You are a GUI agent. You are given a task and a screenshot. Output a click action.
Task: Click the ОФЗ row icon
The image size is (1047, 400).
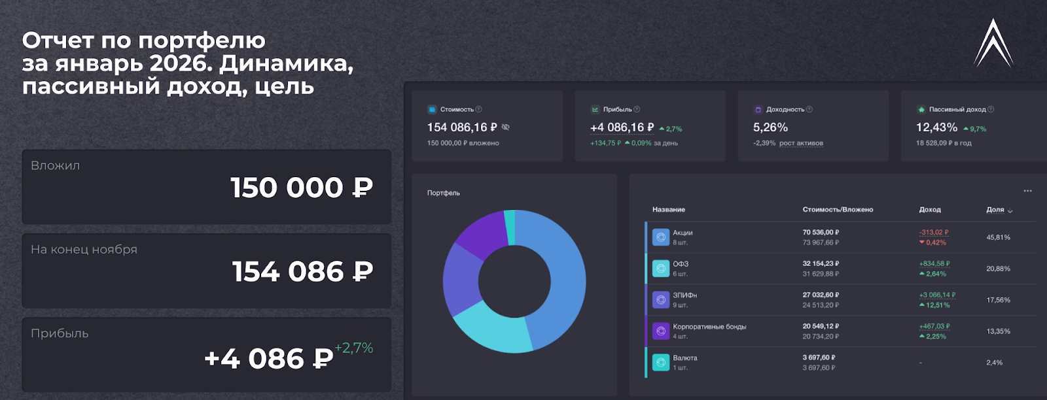pyautogui.click(x=661, y=269)
